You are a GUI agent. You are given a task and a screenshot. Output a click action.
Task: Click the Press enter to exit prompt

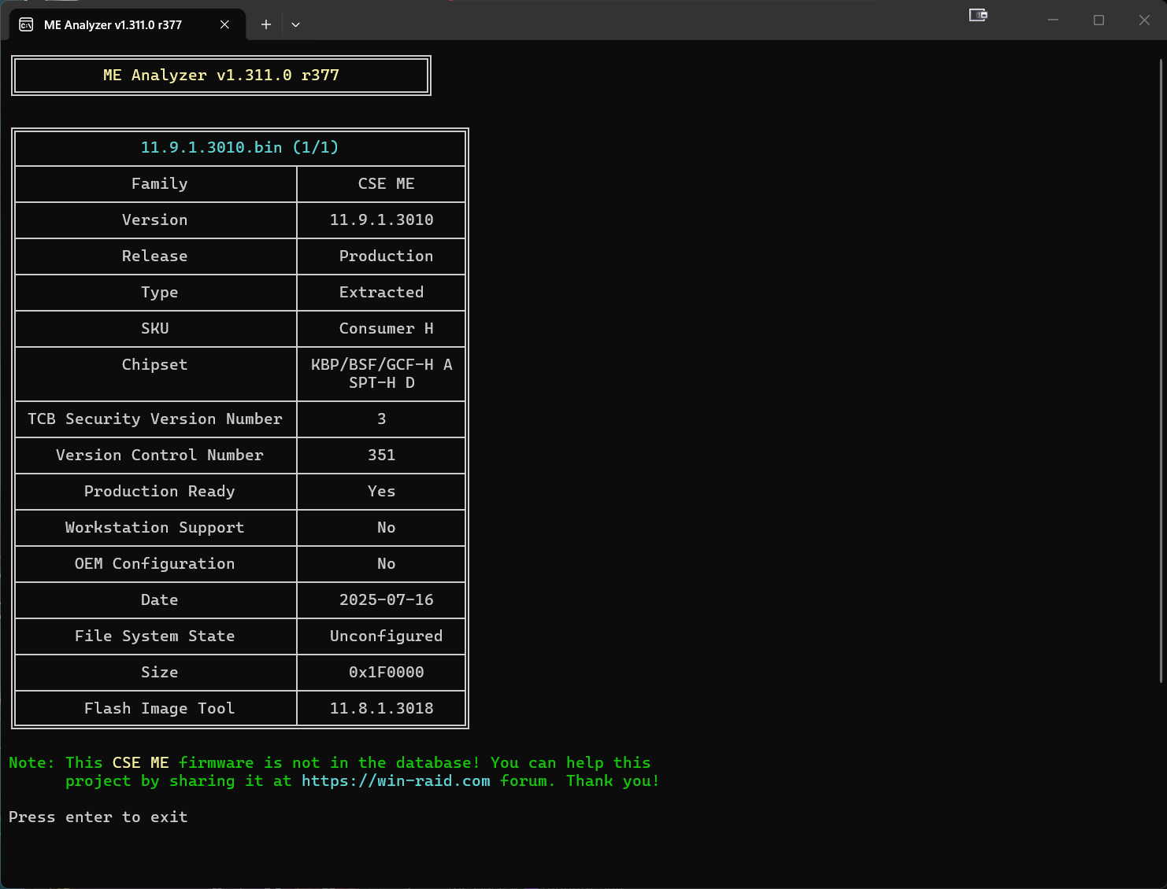pyautogui.click(x=98, y=817)
